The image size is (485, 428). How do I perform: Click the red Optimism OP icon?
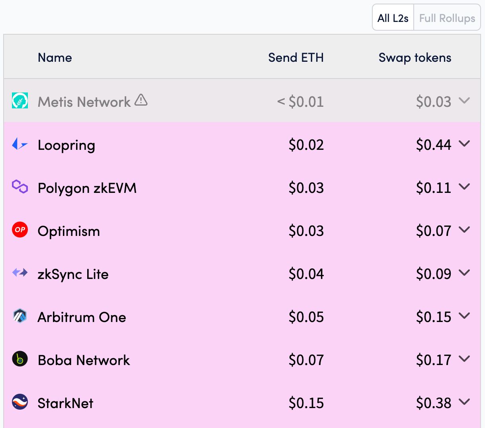(x=20, y=230)
